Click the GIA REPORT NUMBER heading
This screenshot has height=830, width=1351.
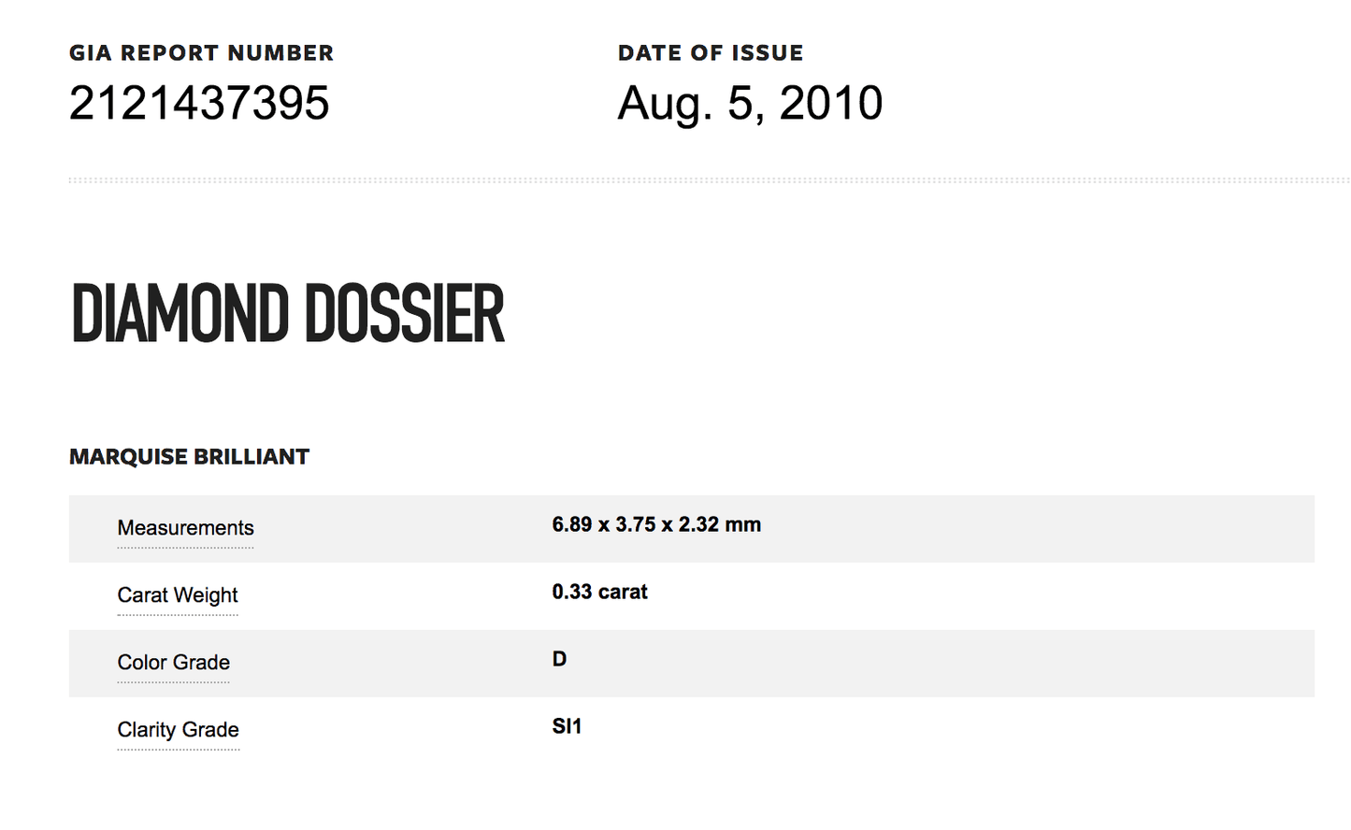[x=201, y=53]
